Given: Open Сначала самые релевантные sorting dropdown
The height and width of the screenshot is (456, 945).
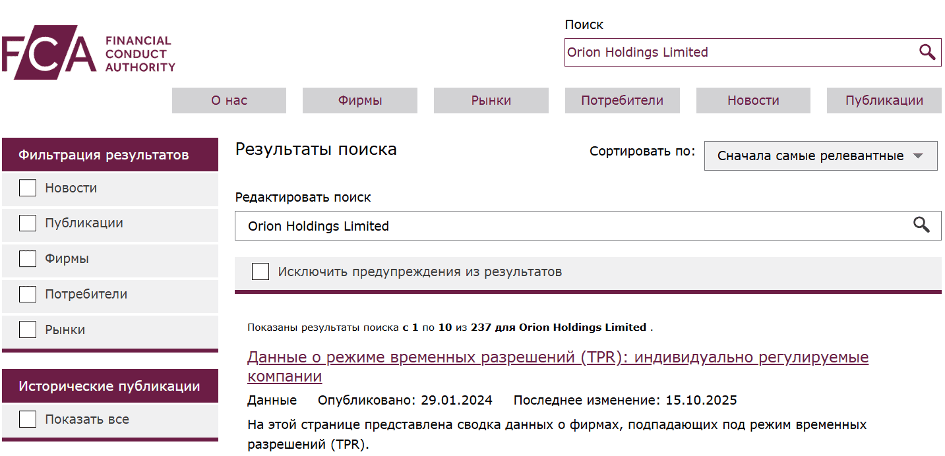Looking at the screenshot, I should pyautogui.click(x=820, y=156).
